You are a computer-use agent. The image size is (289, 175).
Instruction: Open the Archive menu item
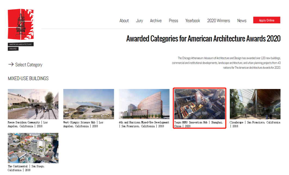pyautogui.click(x=156, y=21)
